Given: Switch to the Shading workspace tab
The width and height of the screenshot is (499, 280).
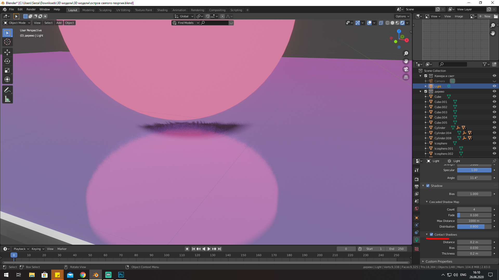Looking at the screenshot, I should point(162,10).
